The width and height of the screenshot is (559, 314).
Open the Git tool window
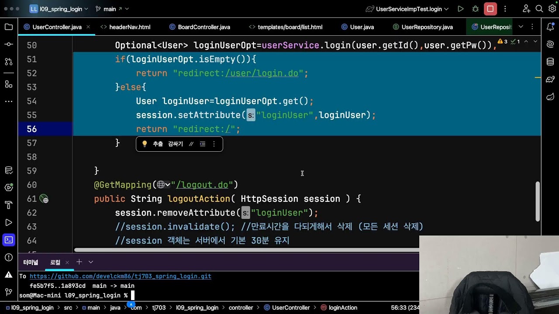(x=9, y=292)
